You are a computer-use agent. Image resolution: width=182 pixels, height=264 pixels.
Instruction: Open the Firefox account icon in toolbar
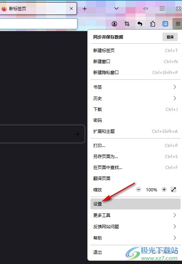(115, 24)
